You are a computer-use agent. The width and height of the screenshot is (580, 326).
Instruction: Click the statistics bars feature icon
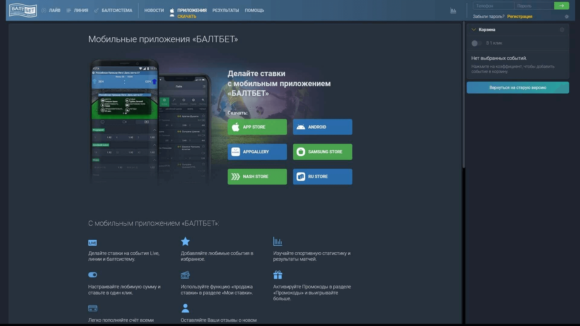click(x=278, y=241)
